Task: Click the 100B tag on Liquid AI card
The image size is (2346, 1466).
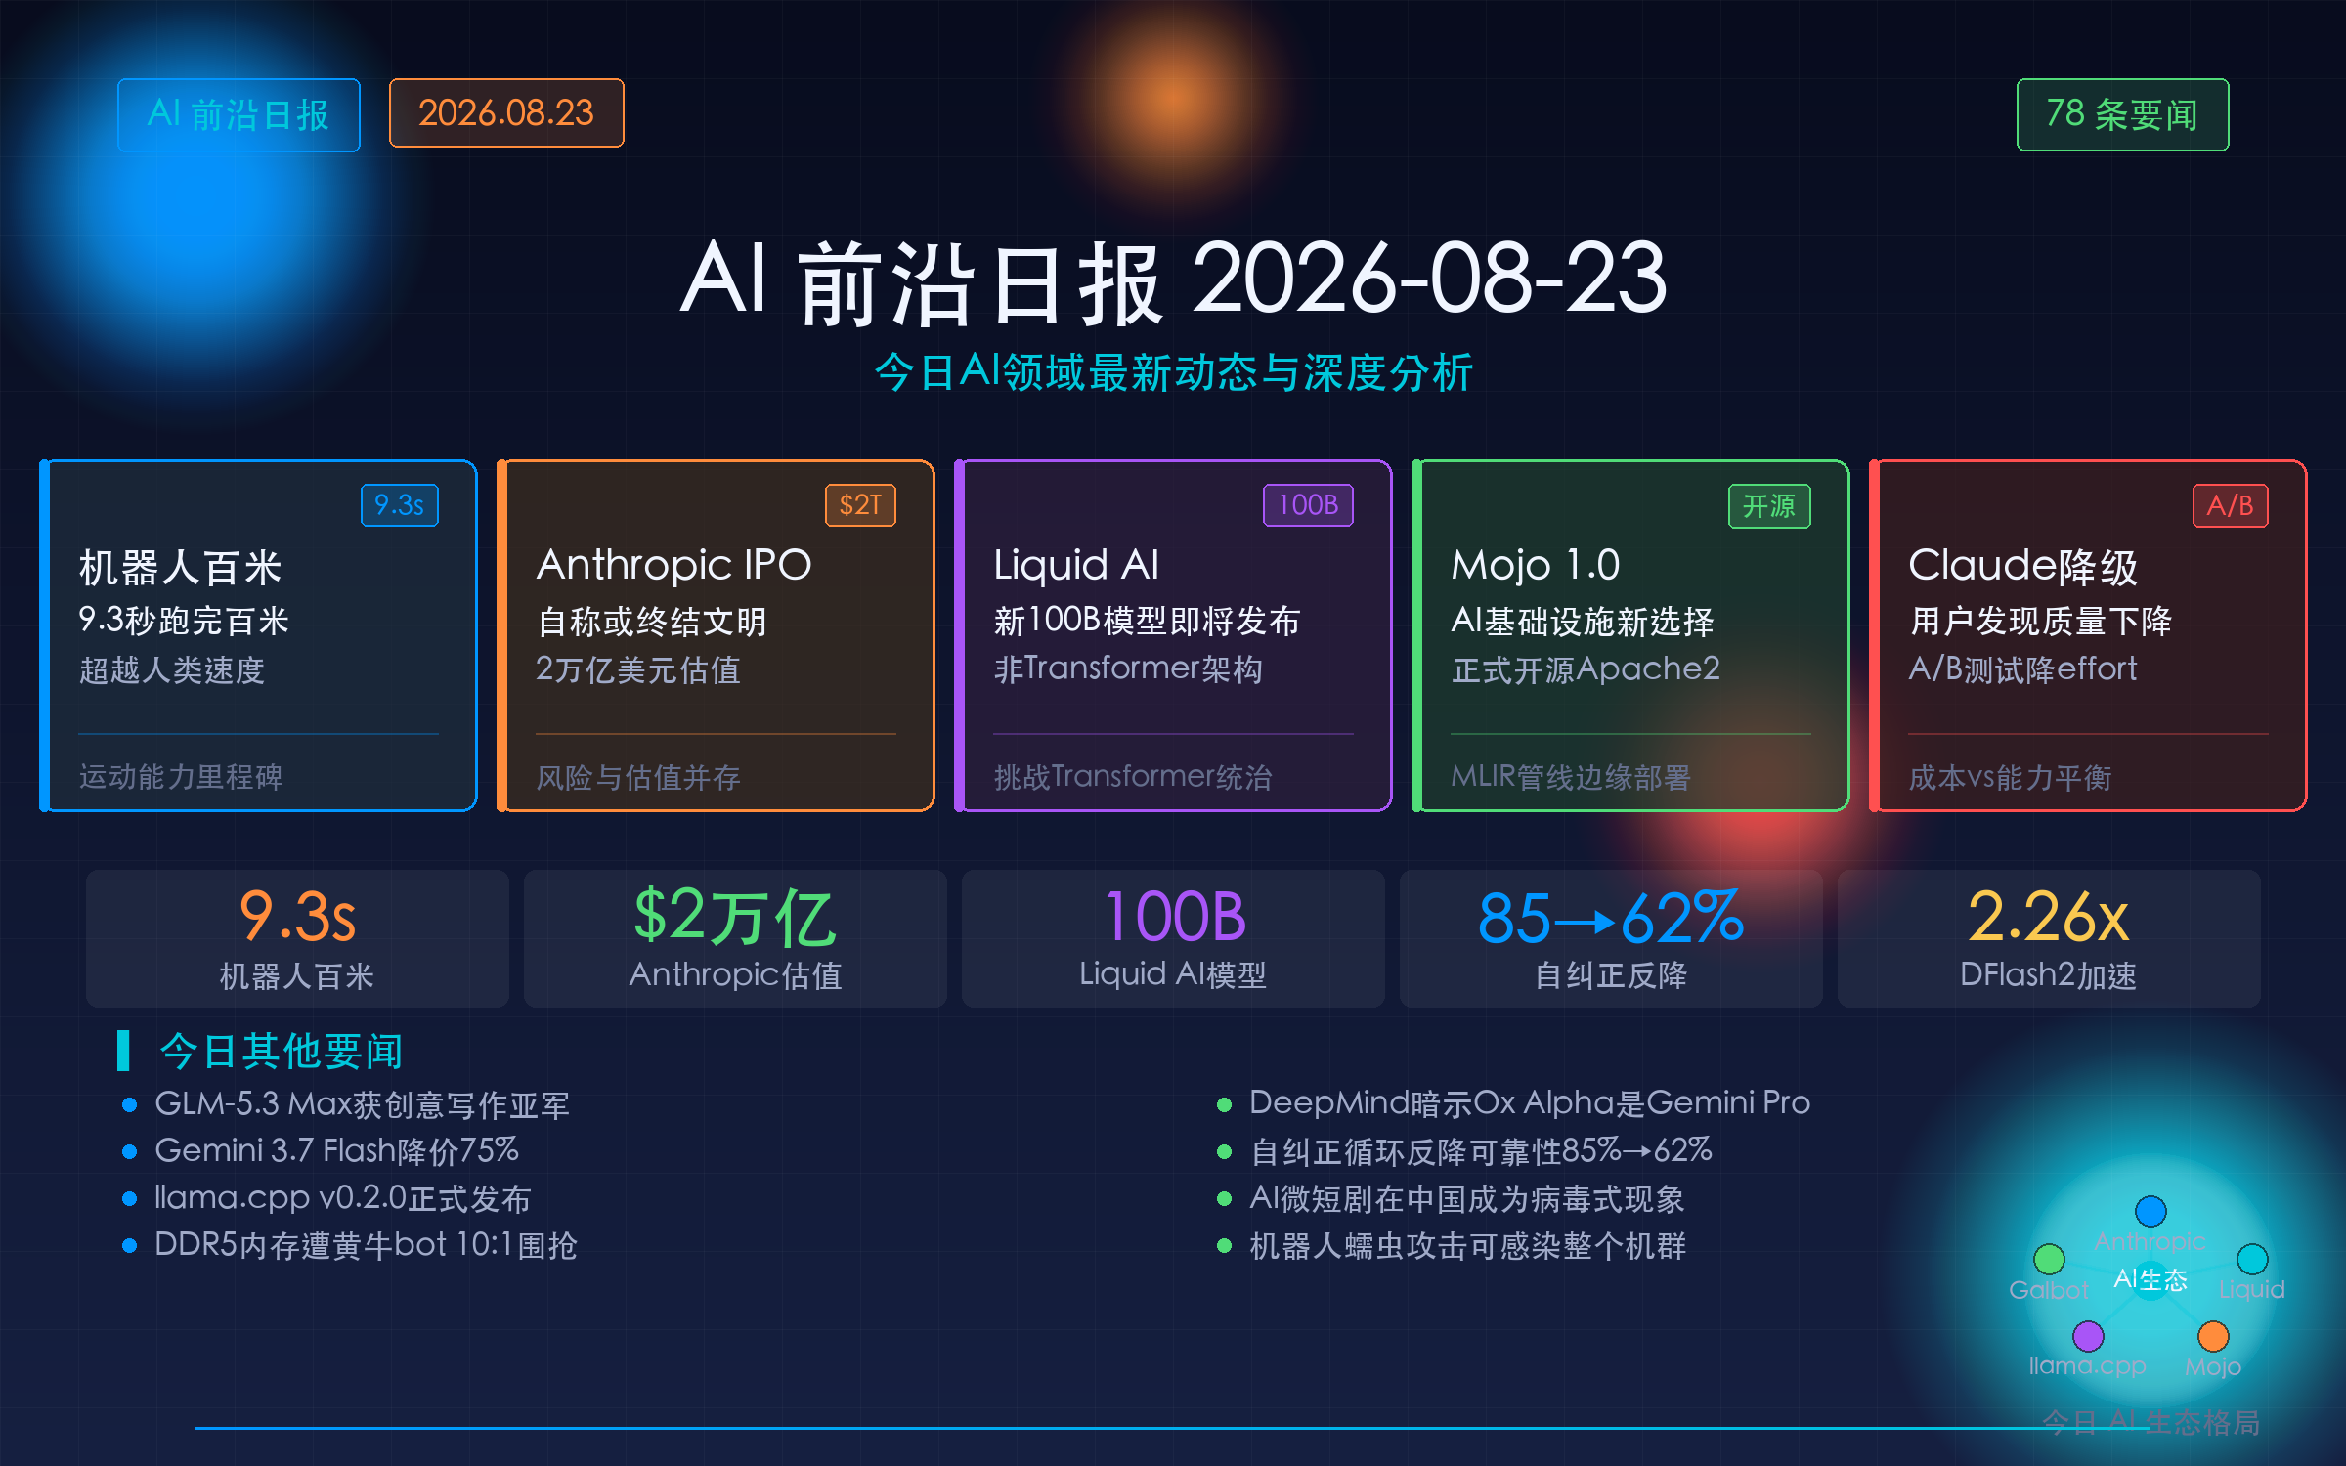Action: 1308,505
